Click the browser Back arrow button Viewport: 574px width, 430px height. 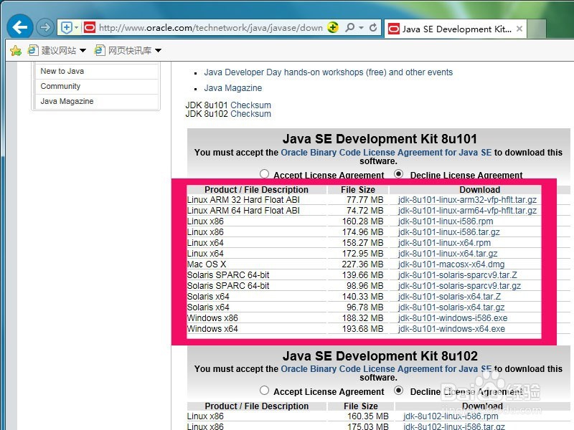pyautogui.click(x=20, y=27)
